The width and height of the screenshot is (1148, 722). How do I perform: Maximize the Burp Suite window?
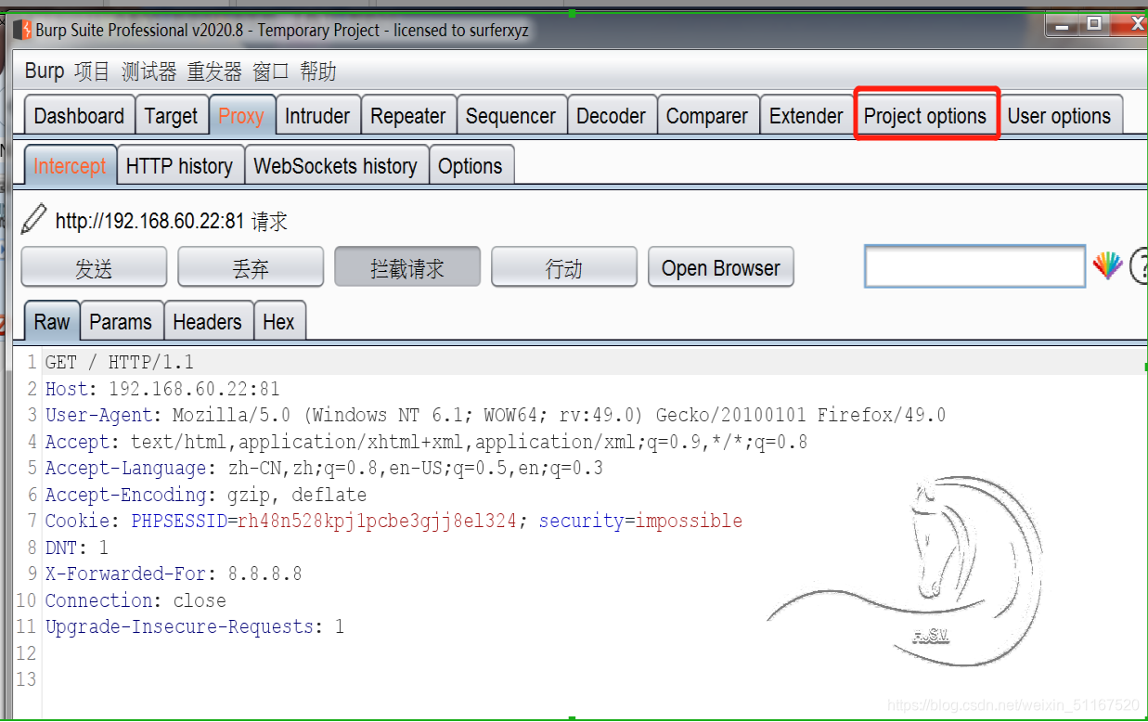pyautogui.click(x=1095, y=25)
